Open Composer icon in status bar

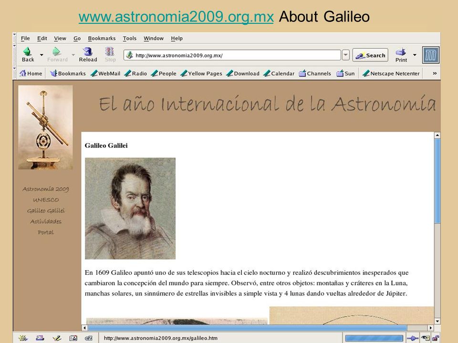point(57,338)
